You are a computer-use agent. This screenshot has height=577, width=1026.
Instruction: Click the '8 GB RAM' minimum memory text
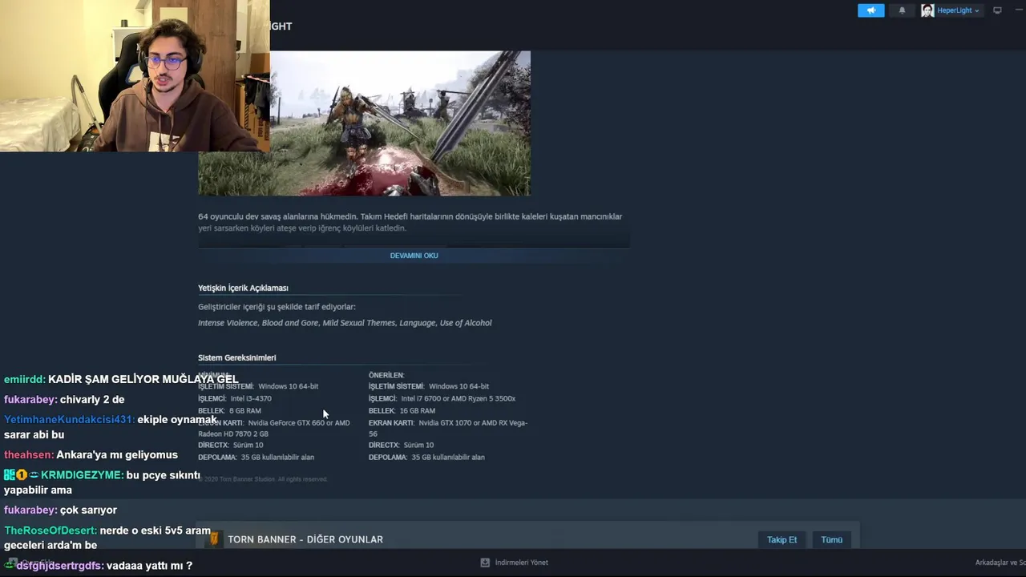244,410
